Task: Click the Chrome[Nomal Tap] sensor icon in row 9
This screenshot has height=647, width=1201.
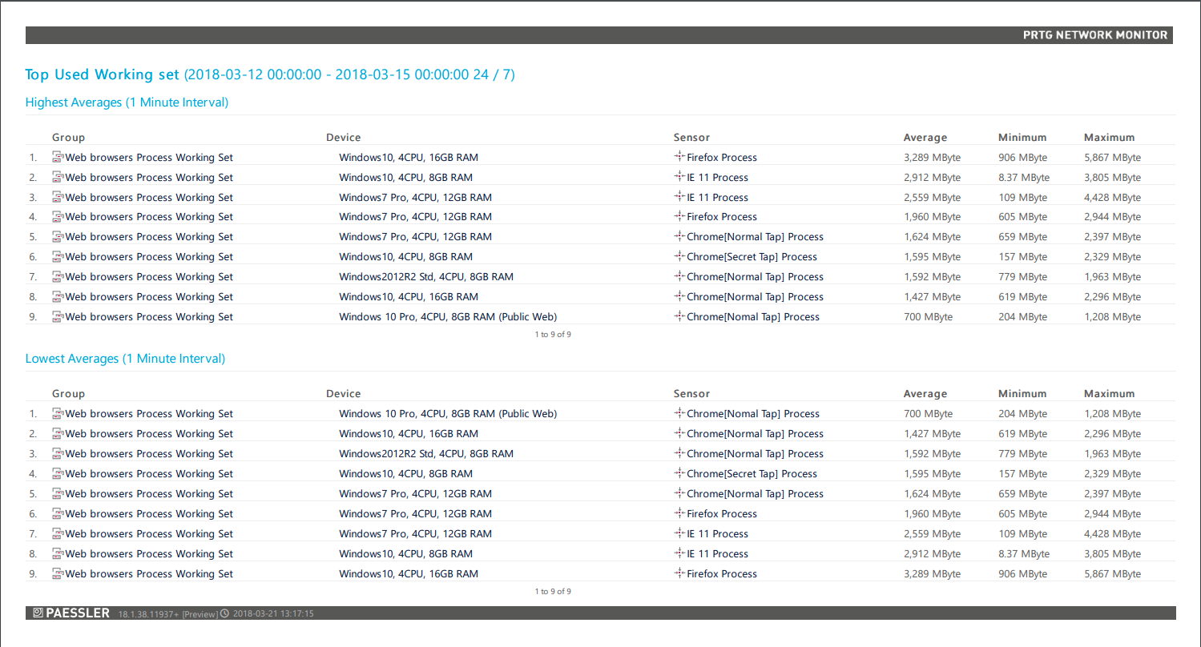Action: coord(679,316)
